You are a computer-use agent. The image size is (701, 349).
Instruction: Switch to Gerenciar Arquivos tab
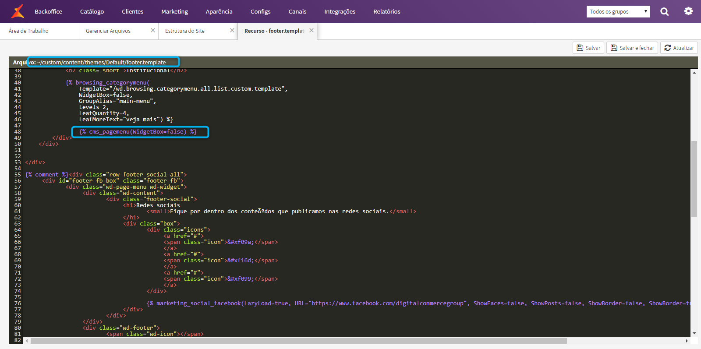[x=108, y=31]
